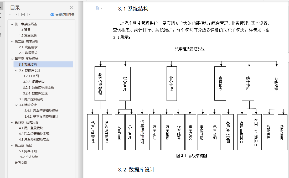Run 智能识别目录 smart outline recognition
The width and height of the screenshot is (289, 178).
click(63, 15)
